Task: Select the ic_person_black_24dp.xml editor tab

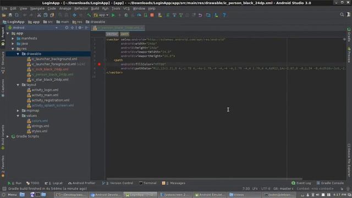Action: pos(118,28)
